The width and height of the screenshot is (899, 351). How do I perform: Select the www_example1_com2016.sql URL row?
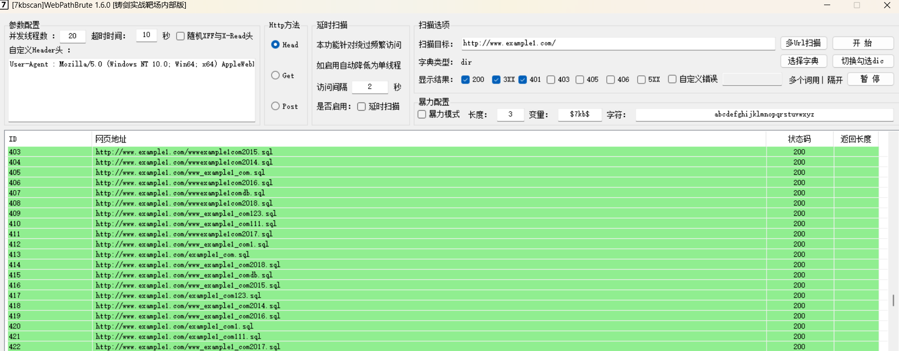click(x=443, y=316)
